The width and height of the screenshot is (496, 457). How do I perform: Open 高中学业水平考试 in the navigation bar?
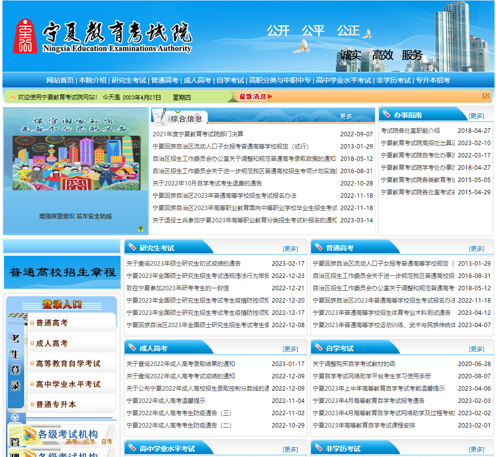tap(343, 80)
